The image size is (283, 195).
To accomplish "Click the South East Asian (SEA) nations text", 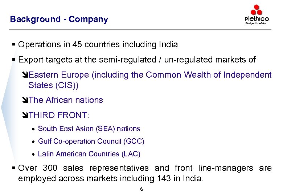I will point(89,129).
